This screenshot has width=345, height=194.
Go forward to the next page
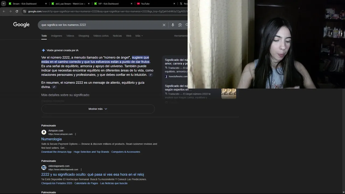(x=10, y=11)
